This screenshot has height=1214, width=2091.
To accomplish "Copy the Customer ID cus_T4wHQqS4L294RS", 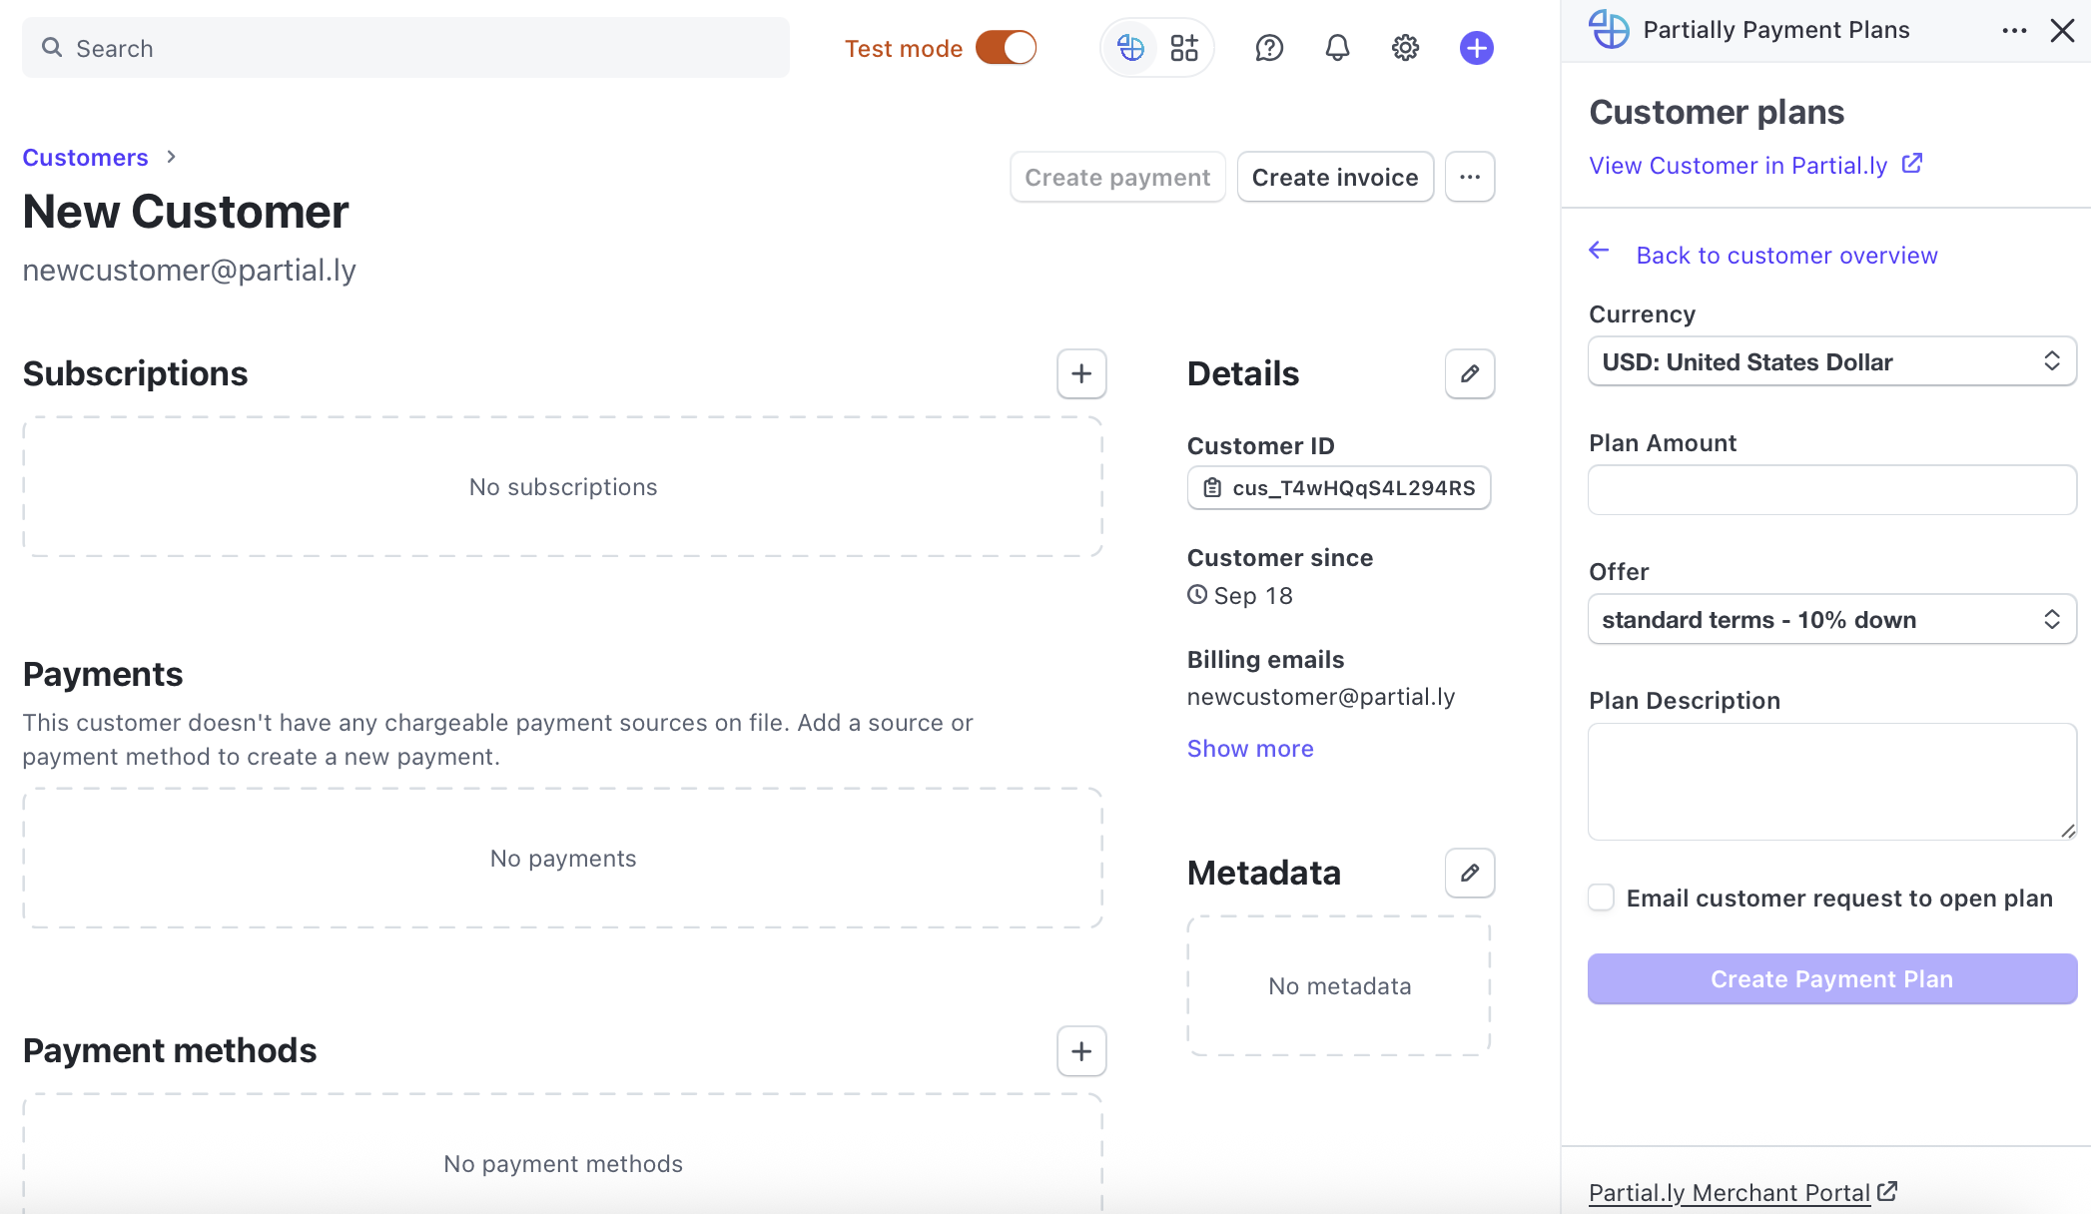I will tap(1338, 488).
